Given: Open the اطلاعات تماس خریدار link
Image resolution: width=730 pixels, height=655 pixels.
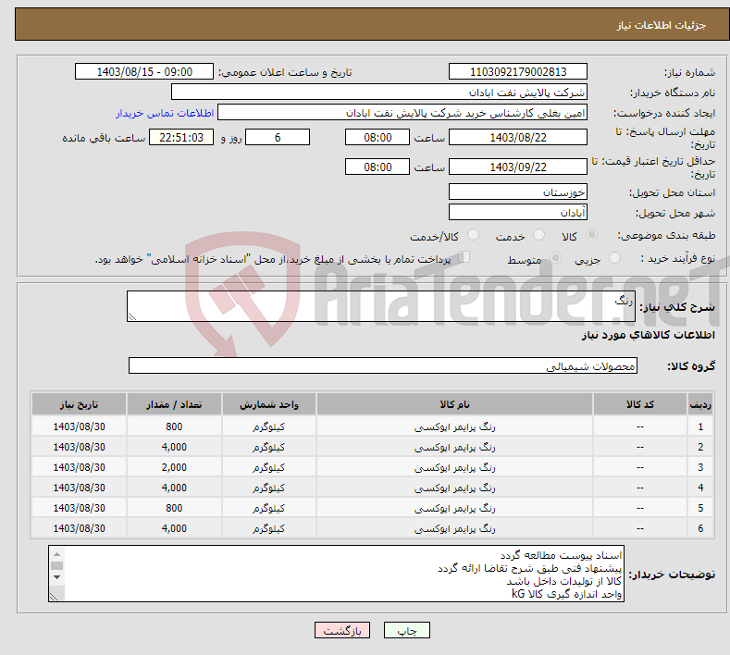Looking at the screenshot, I should click(165, 113).
